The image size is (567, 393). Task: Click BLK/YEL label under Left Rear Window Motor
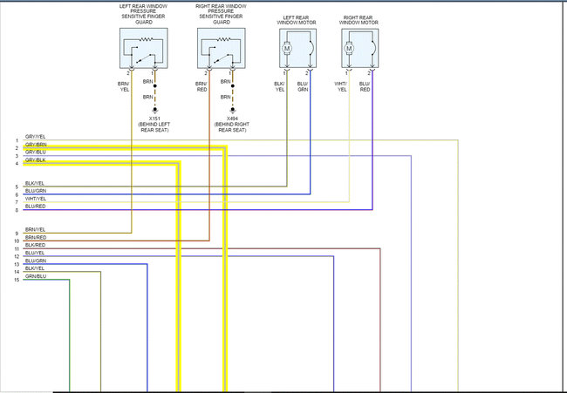coord(279,86)
